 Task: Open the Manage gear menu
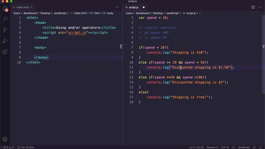coord(5,139)
